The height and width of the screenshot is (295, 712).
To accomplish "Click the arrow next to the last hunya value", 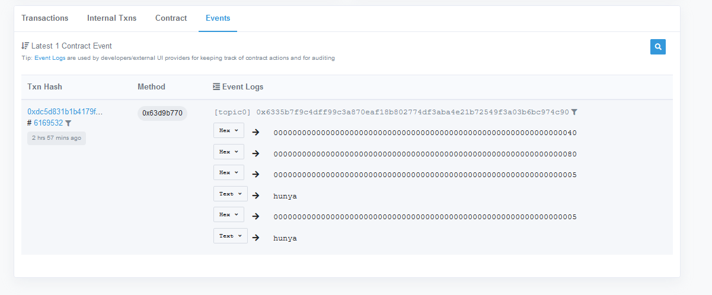I will point(256,238).
